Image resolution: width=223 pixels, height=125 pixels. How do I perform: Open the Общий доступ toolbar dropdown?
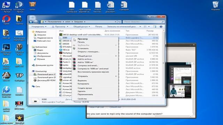[x=82, y=27]
